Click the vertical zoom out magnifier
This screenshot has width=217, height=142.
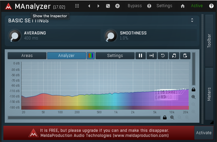tap(194, 104)
